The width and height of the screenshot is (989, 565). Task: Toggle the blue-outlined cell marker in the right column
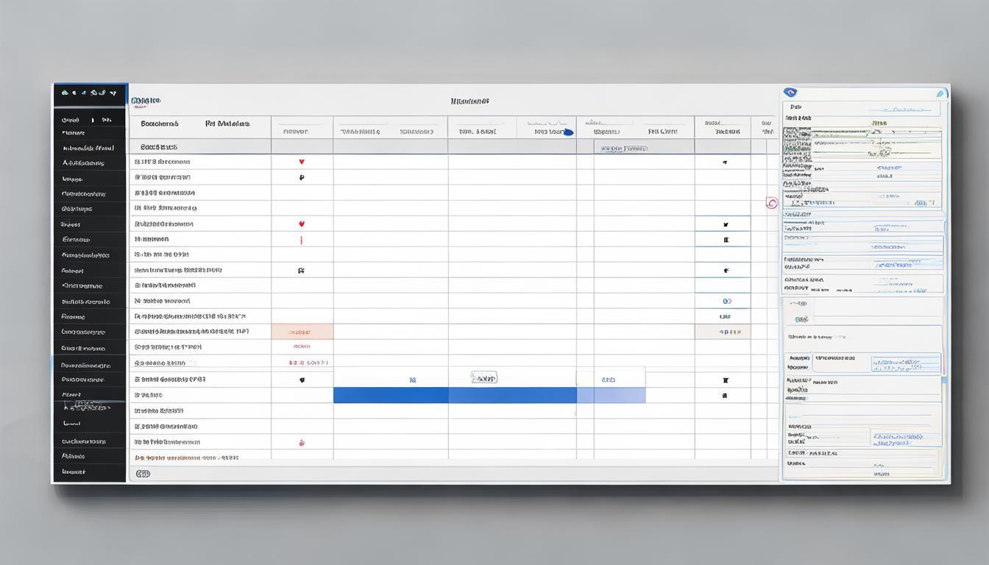point(726,239)
